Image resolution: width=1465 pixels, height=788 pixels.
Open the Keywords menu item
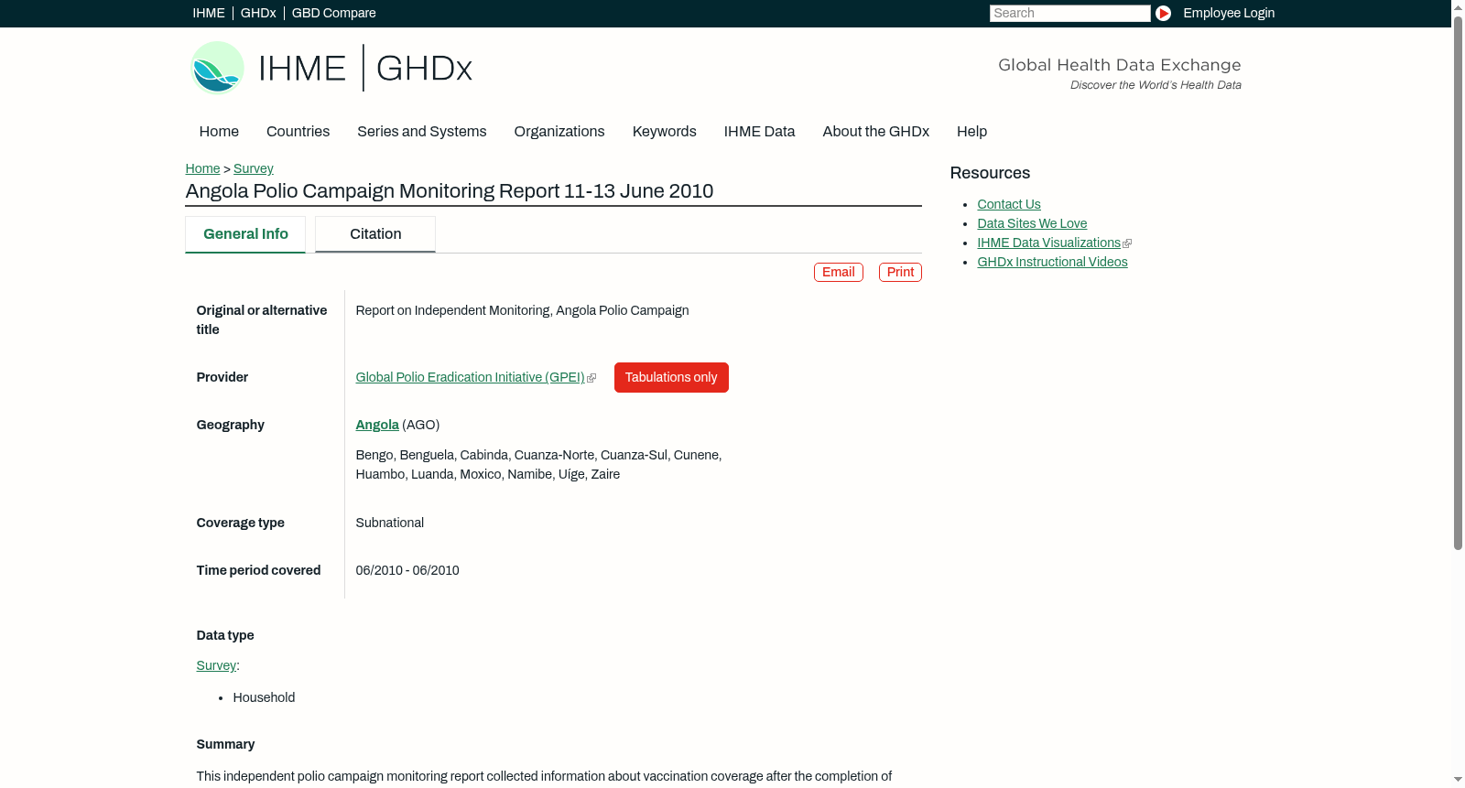click(x=665, y=132)
